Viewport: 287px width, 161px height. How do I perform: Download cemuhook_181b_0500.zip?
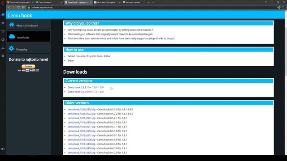click(82, 140)
